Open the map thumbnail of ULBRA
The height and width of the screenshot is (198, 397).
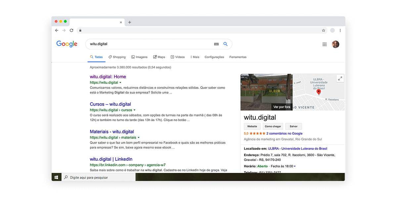tap(319, 92)
